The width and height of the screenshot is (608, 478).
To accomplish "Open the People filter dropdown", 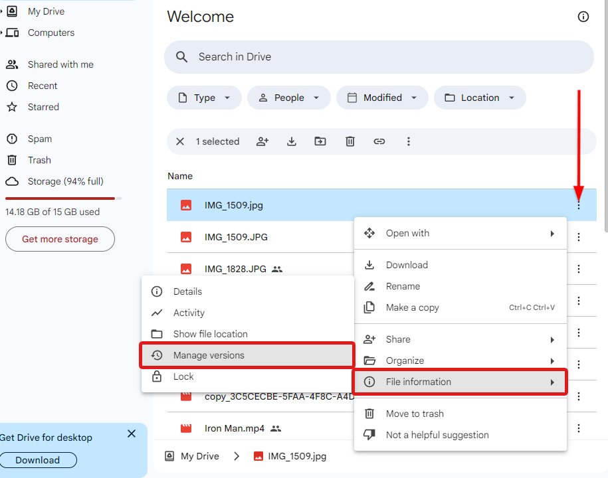I will click(x=289, y=98).
